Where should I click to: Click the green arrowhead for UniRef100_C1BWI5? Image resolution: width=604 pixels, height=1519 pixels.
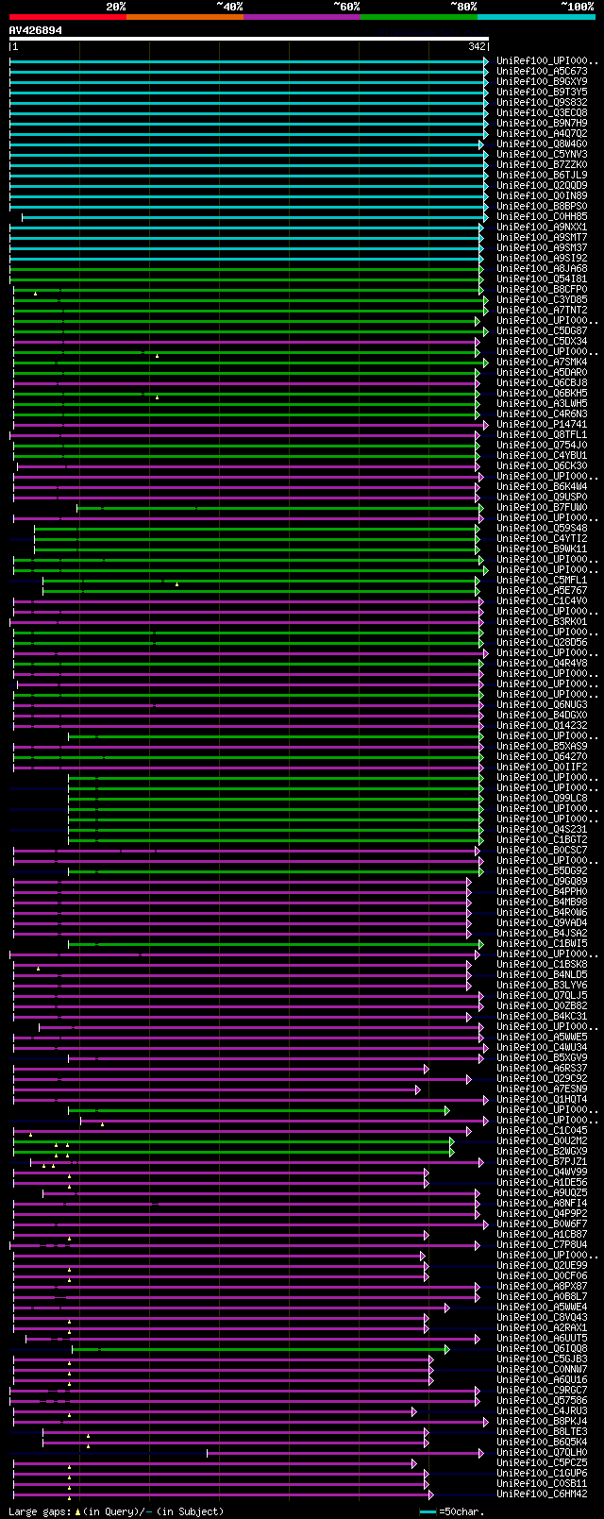(481, 943)
